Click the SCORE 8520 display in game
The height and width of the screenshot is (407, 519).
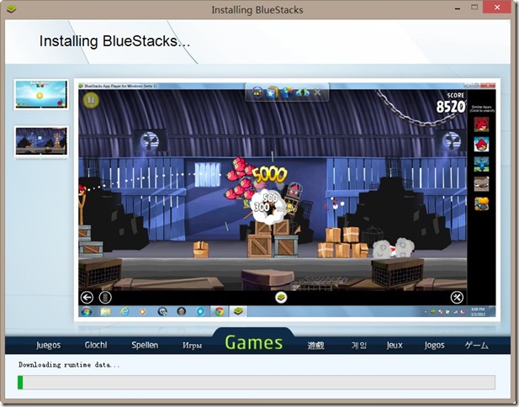[x=451, y=103]
